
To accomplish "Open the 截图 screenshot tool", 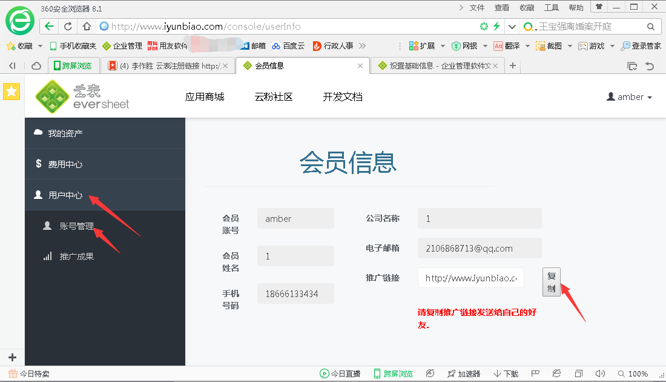I will pos(549,46).
